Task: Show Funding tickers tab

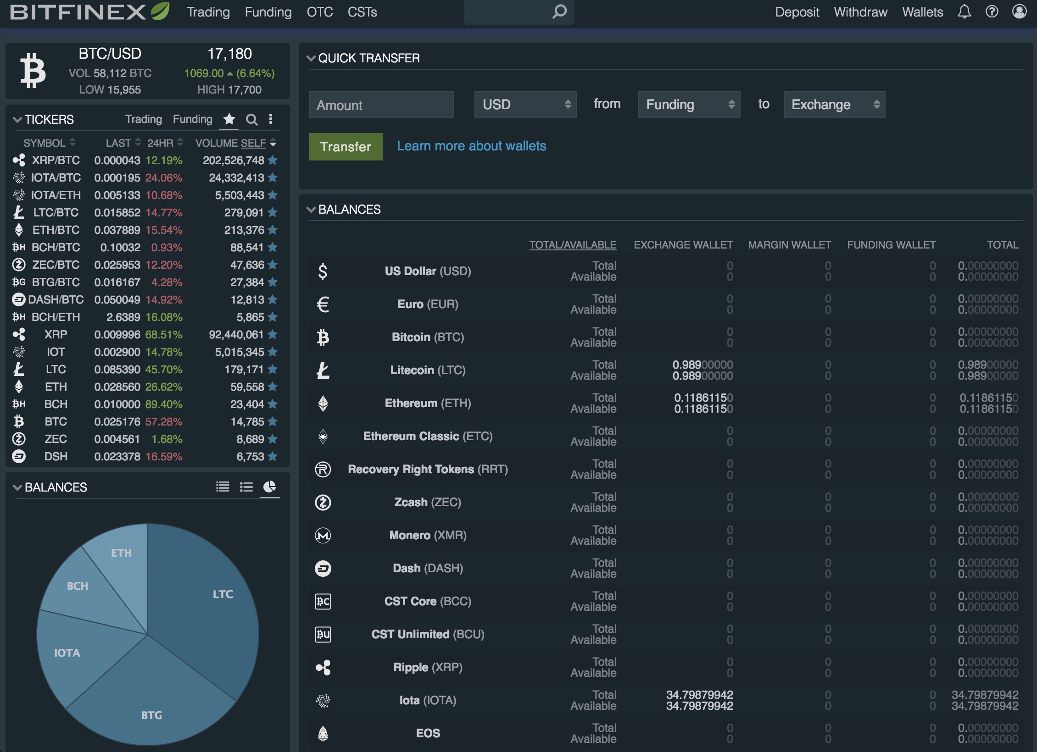Action: click(192, 119)
